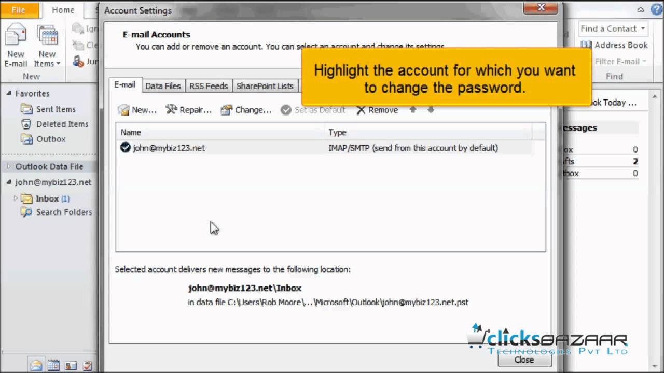Screen dimensions: 664x373
Task: Click the Set as Default checkmark icon
Action: tap(286, 110)
